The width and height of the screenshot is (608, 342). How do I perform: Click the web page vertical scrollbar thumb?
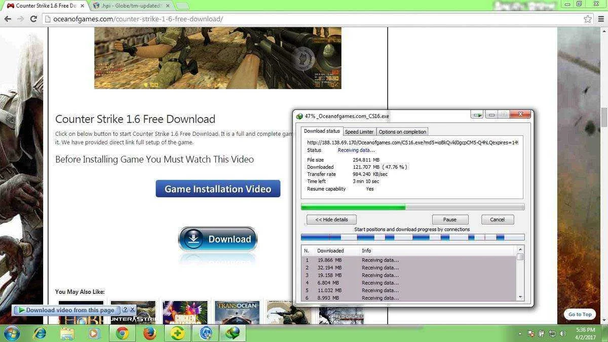pos(604,118)
